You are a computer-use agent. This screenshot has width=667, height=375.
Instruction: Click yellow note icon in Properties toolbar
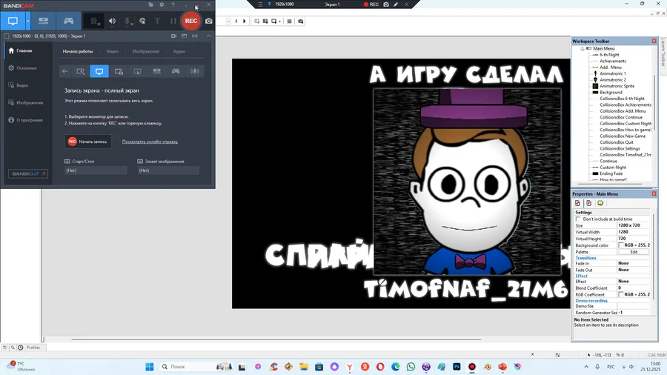pyautogui.click(x=600, y=203)
